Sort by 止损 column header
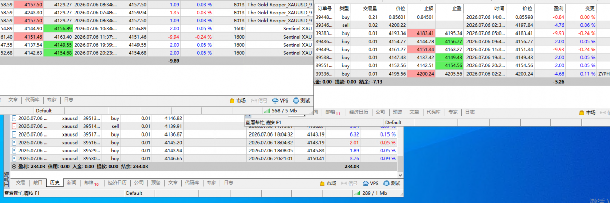This screenshot has height=203, width=610. [x=421, y=8]
